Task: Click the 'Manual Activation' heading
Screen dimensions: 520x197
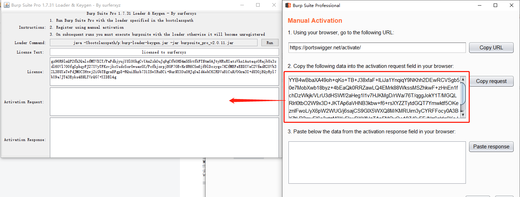Action: pos(315,21)
